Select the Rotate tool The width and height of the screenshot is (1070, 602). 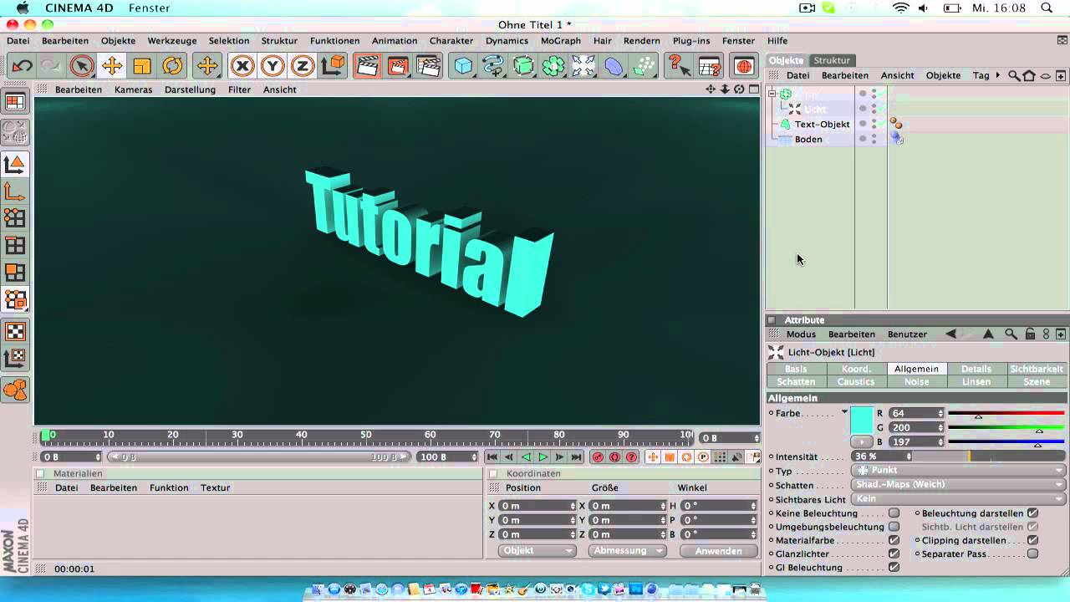172,66
